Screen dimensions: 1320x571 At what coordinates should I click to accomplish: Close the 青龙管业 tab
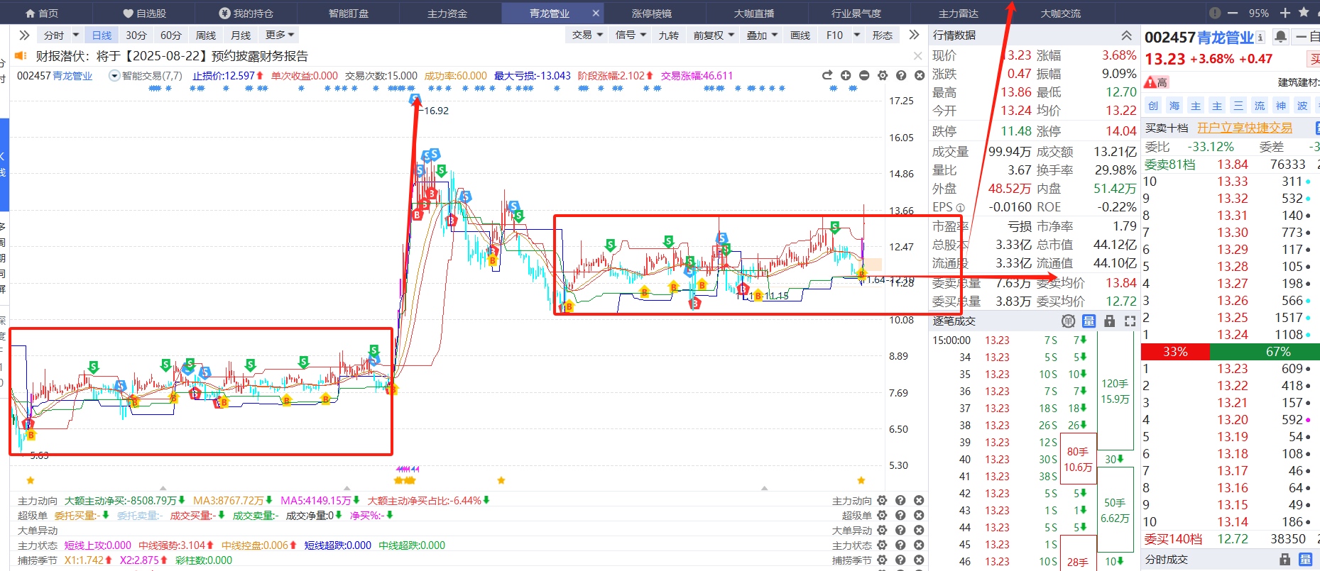(596, 13)
